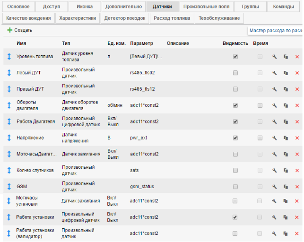Delete Работа Двигателя sensor with red X
Screen dimensions: 304x242
297,121
